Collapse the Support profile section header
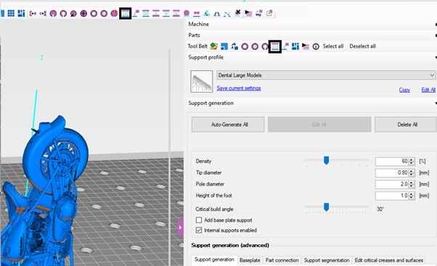The image size is (437, 266). (311, 57)
